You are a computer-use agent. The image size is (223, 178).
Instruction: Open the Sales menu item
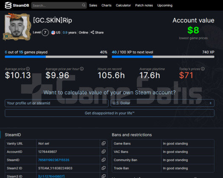click(93, 6)
